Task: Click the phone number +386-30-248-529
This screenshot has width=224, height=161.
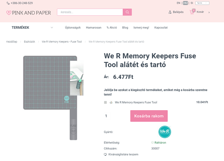Action: [x=22, y=3]
